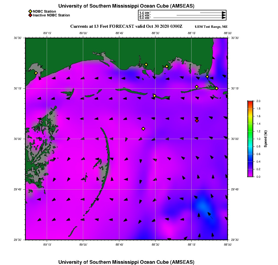The width and height of the screenshot is (278, 265).
Task: Select the northernmost yellow station marker along the coast
Action: coord(146,64)
